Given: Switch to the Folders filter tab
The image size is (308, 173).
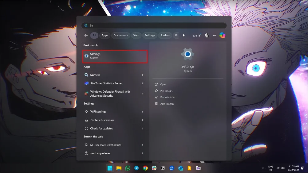Looking at the screenshot, I should point(165,35).
